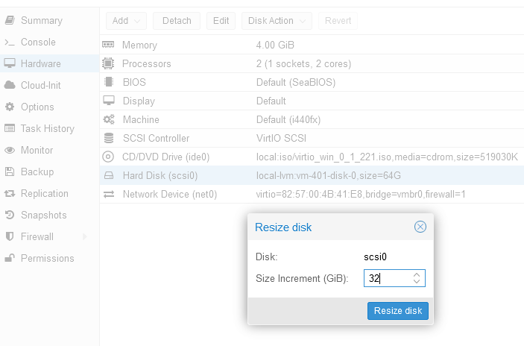524x346 pixels.
Task: Focus the Size Increment input field
Action: 394,278
